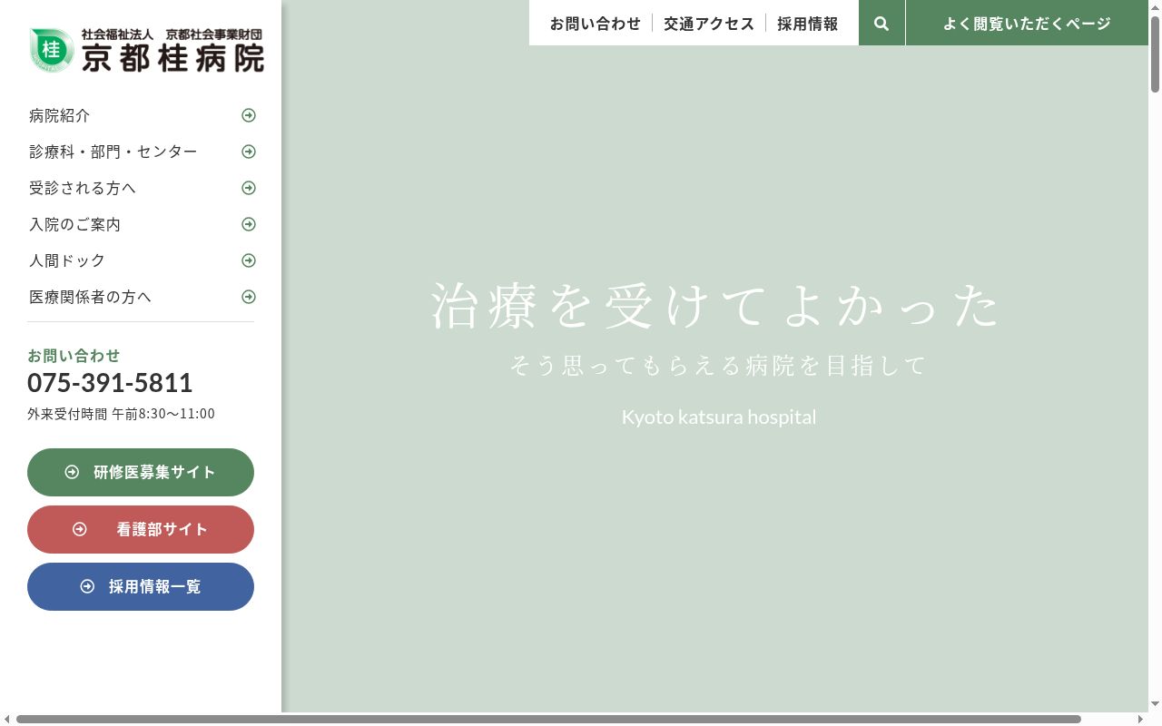This screenshot has height=726, width=1162.
Task: Click the Kyoto katsura hospital text
Action: (x=719, y=417)
